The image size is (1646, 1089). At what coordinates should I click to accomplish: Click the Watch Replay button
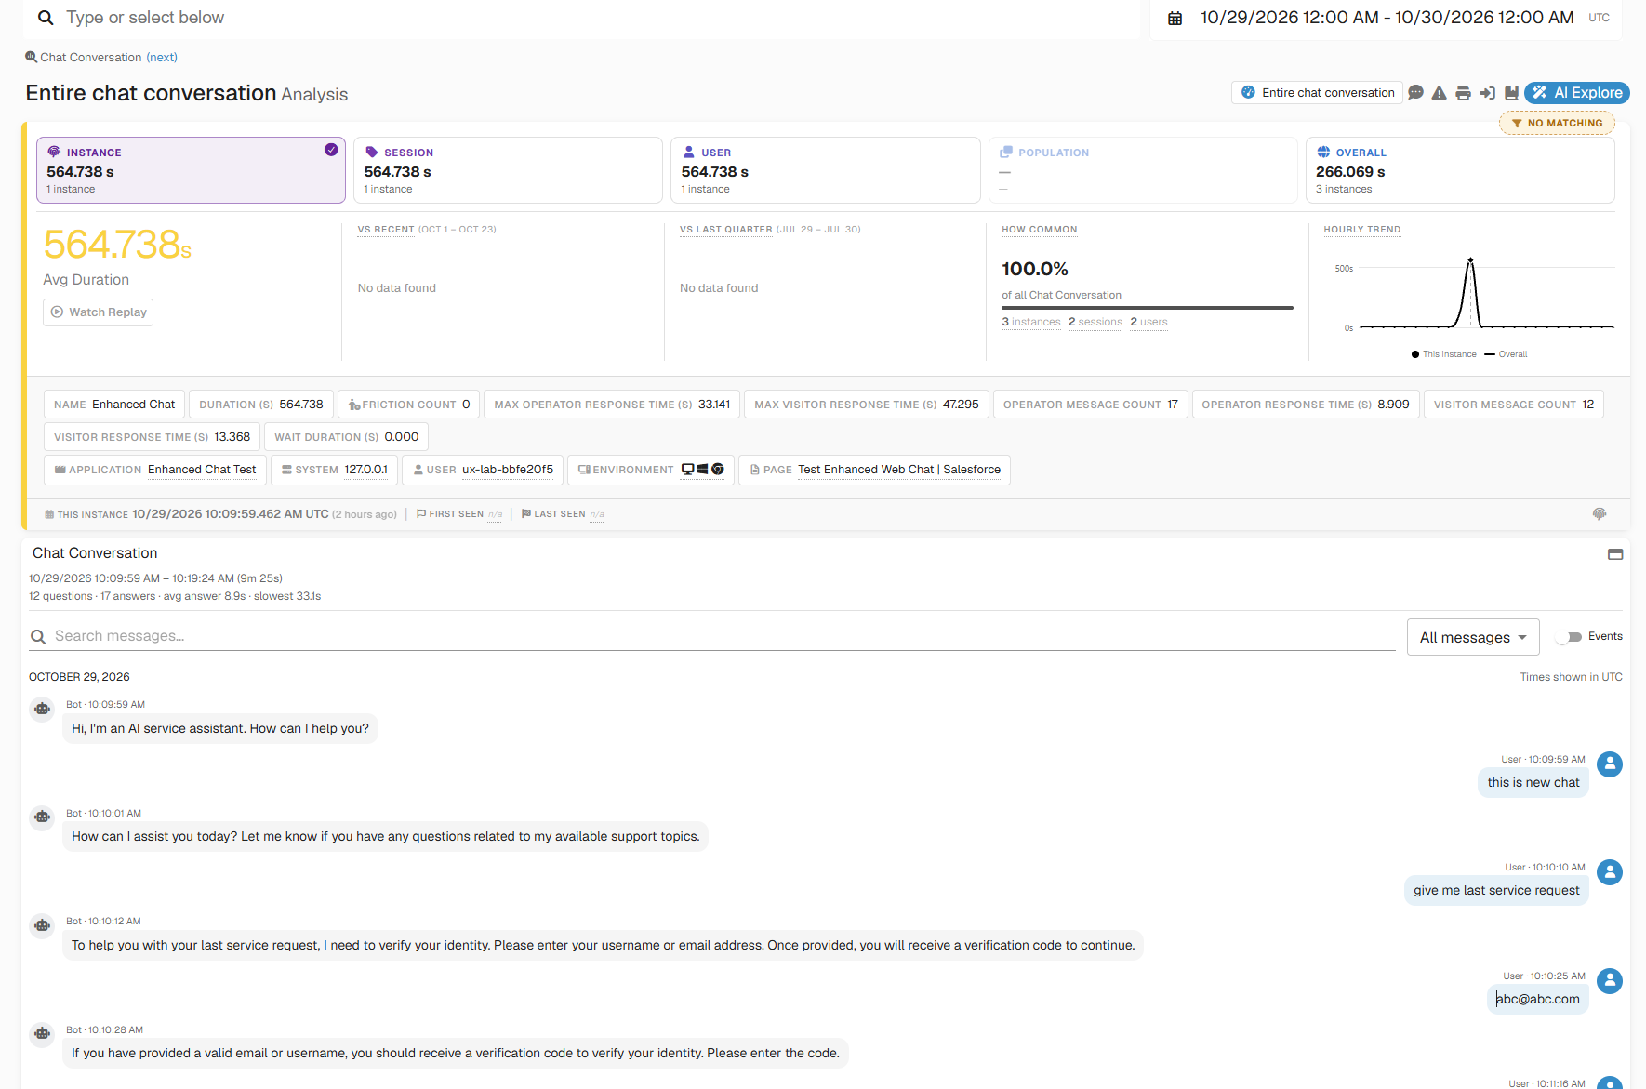point(98,312)
